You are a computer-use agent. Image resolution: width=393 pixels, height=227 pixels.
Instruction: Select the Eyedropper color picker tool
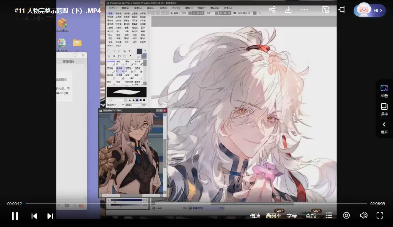(130, 56)
